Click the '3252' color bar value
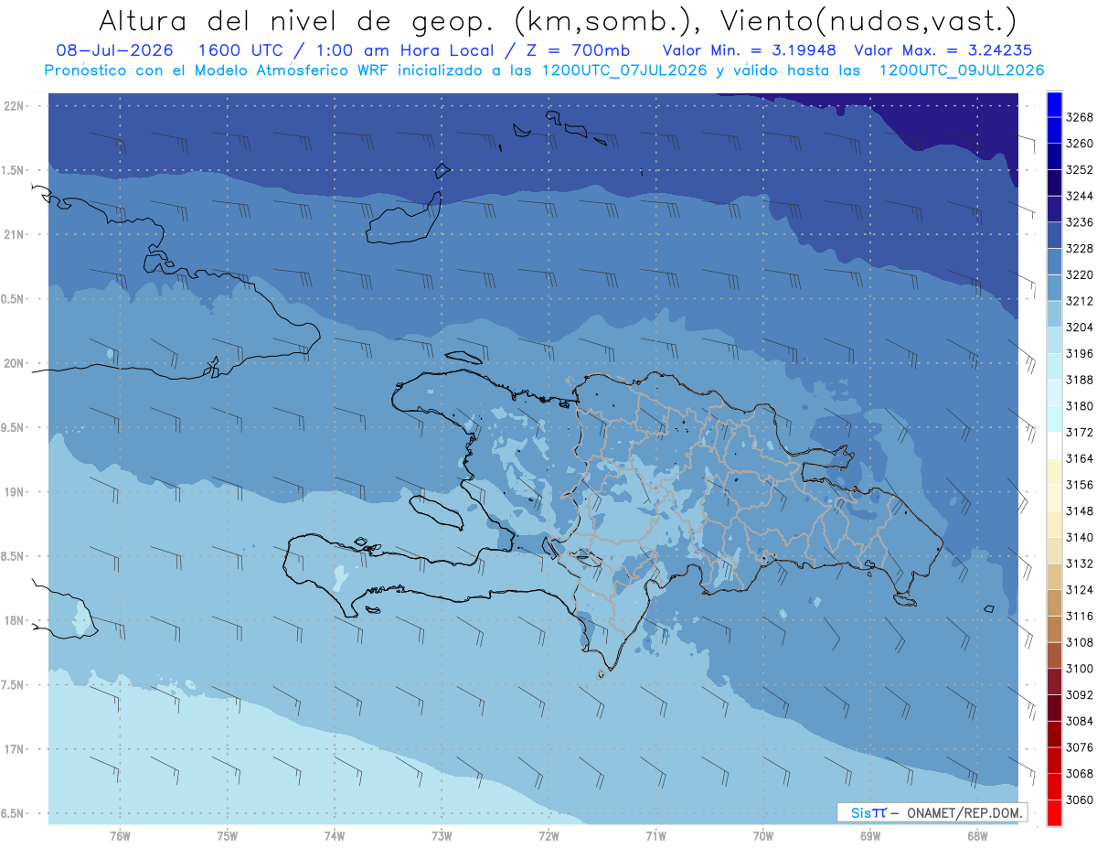The height and width of the screenshot is (848, 1097). pos(1080,170)
